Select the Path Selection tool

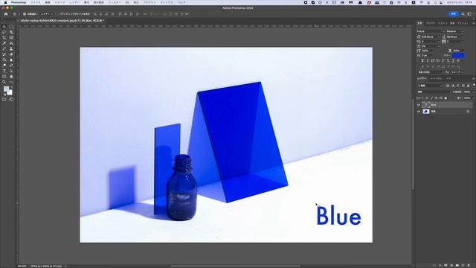coord(11,71)
